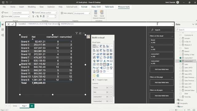Sort table by the rownumbe2 column header
Screen dimensions: 197x111
(66, 37)
